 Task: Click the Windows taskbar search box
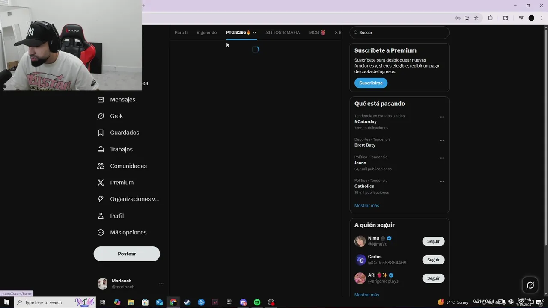click(55, 302)
